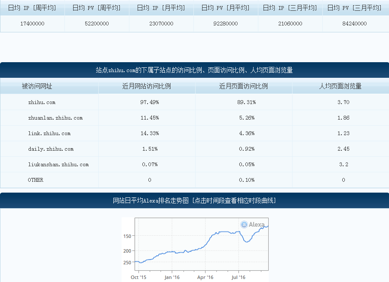Click the link.zhihu.com subdomain entry
This screenshot has height=282, width=389.
click(x=49, y=133)
